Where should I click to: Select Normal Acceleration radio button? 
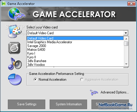point(35,80)
